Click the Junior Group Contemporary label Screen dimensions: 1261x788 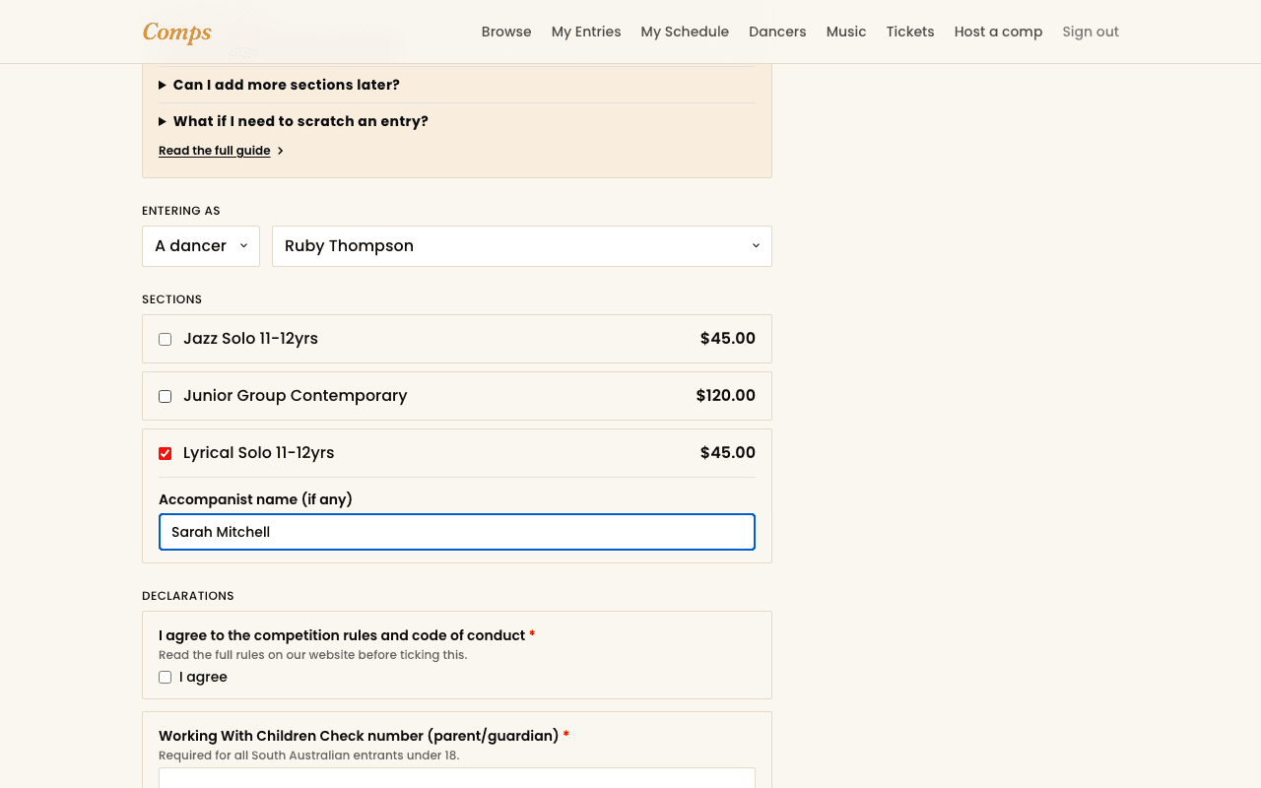pos(296,396)
